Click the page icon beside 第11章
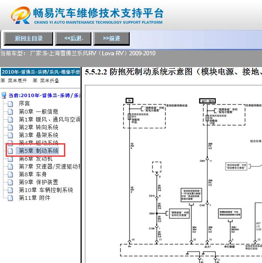 [x=10, y=198]
